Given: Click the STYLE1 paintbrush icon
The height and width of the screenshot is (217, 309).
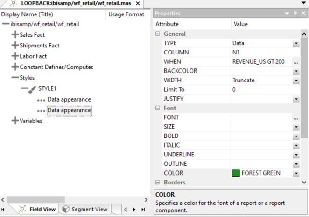Looking at the screenshot, I should pyautogui.click(x=33, y=88).
